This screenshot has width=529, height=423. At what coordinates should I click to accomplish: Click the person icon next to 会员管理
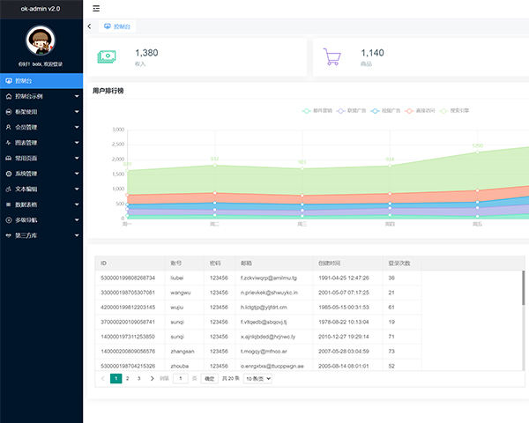[8, 127]
